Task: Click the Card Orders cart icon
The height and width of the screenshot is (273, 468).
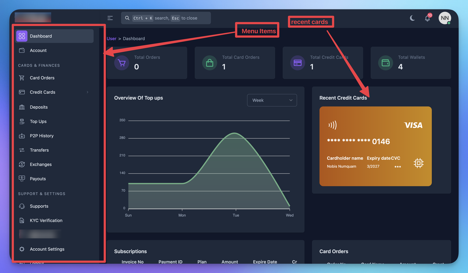Action: 22,78
